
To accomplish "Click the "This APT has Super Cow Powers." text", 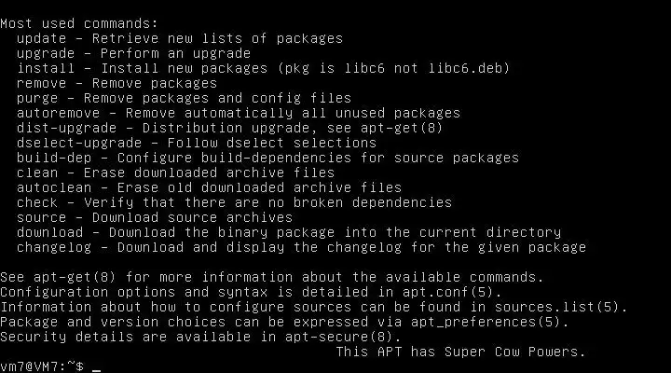I will [x=460, y=352].
